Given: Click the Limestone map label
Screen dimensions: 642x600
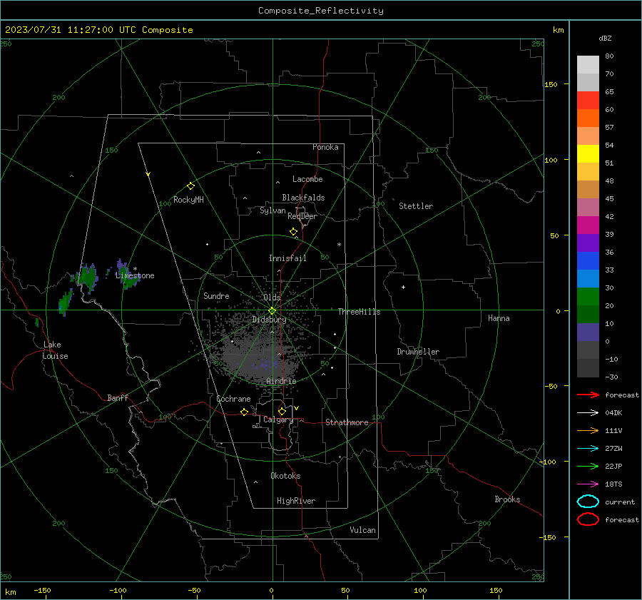Looking at the screenshot, I should tap(135, 275).
